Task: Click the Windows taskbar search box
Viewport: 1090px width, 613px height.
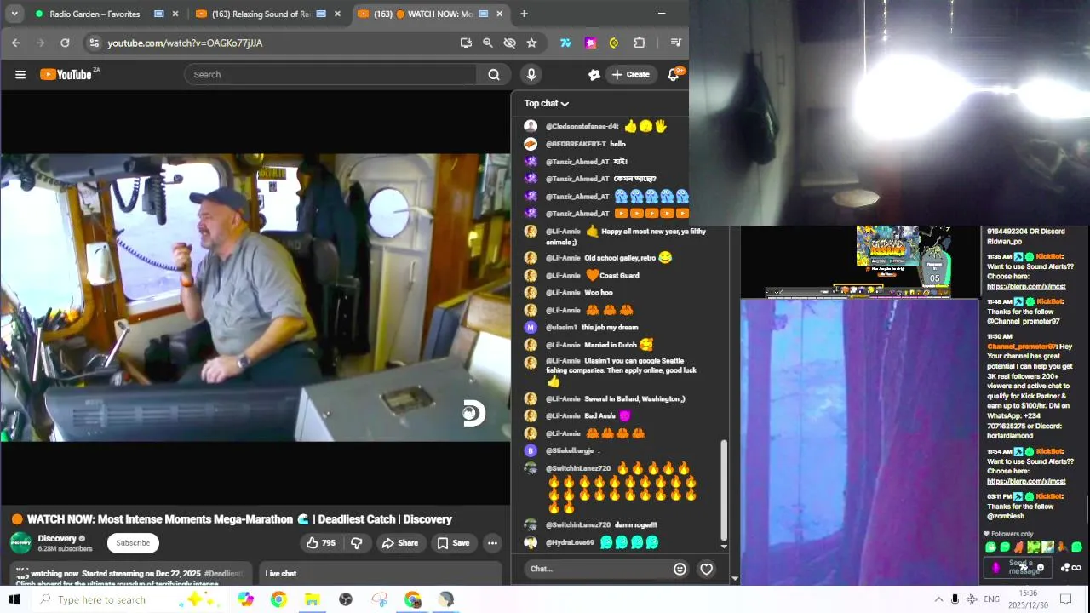Action: pos(128,599)
